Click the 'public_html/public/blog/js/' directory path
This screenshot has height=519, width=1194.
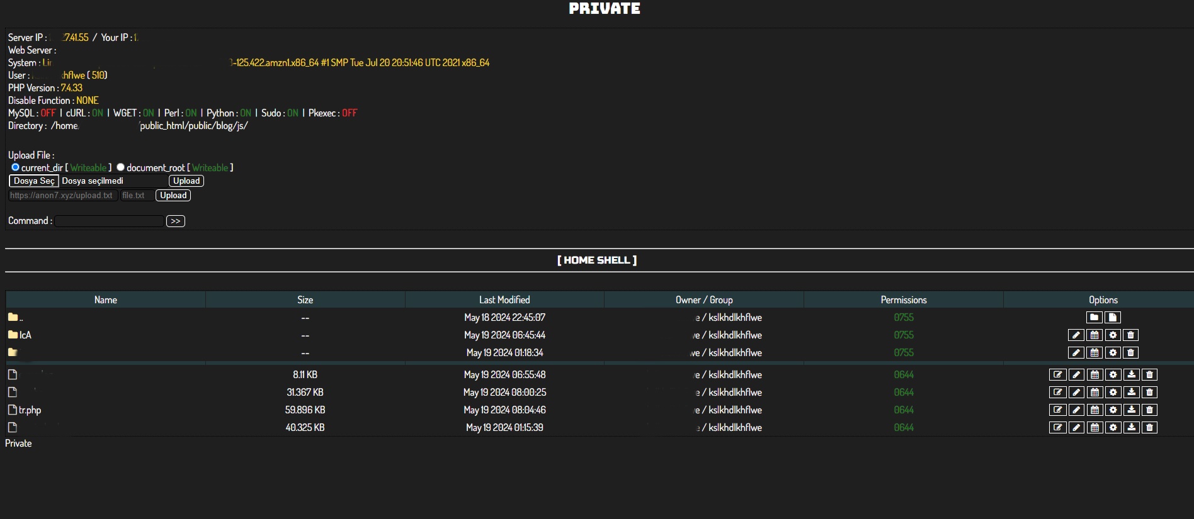[x=194, y=126]
